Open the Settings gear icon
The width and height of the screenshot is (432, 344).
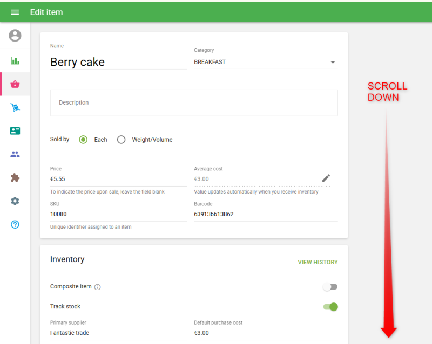pos(15,201)
